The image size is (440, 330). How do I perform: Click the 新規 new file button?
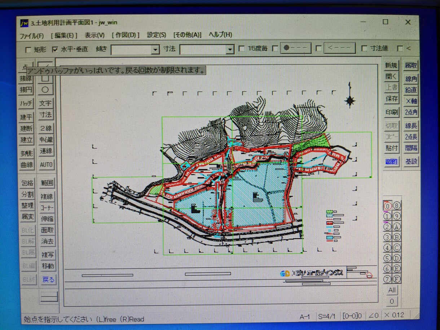(x=391, y=65)
